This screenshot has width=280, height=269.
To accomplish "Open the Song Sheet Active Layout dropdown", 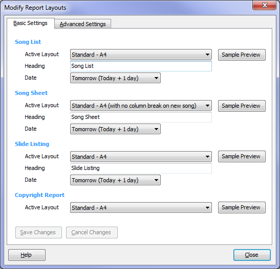I will tap(141, 106).
